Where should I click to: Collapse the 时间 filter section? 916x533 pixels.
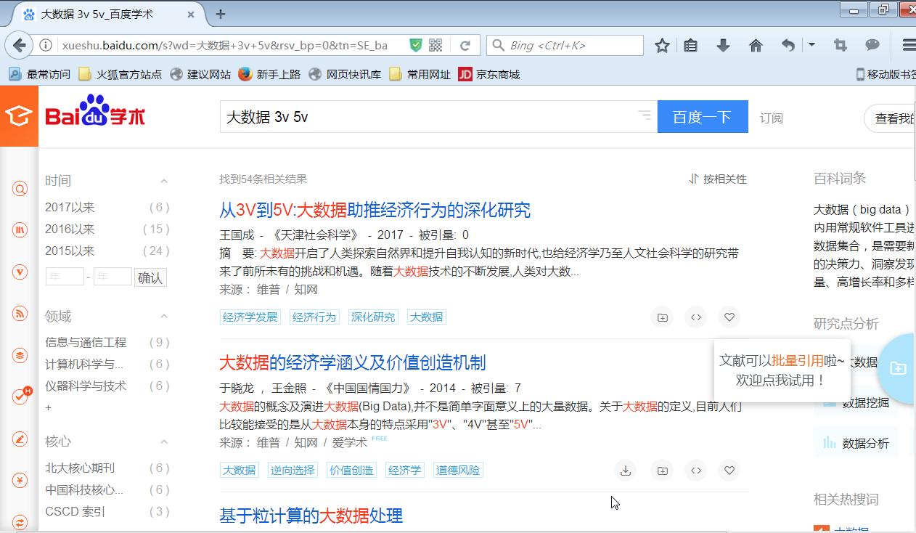click(x=164, y=182)
